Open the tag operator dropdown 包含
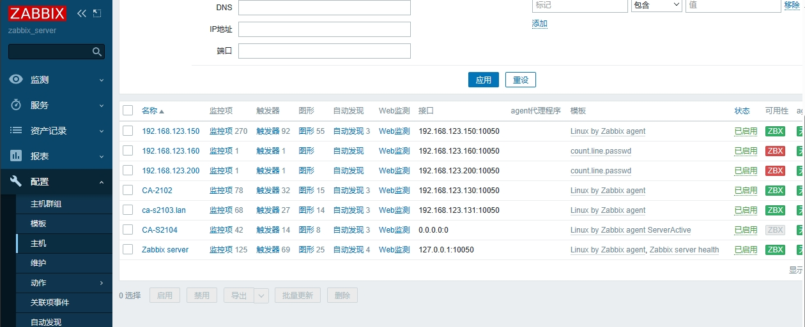 656,5
